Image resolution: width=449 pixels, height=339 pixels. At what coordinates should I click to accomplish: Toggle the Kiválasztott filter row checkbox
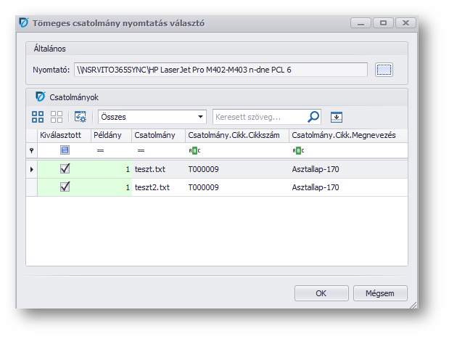tap(65, 150)
